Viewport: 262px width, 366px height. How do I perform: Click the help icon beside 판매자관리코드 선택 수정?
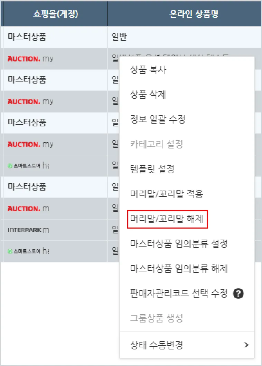238,294
